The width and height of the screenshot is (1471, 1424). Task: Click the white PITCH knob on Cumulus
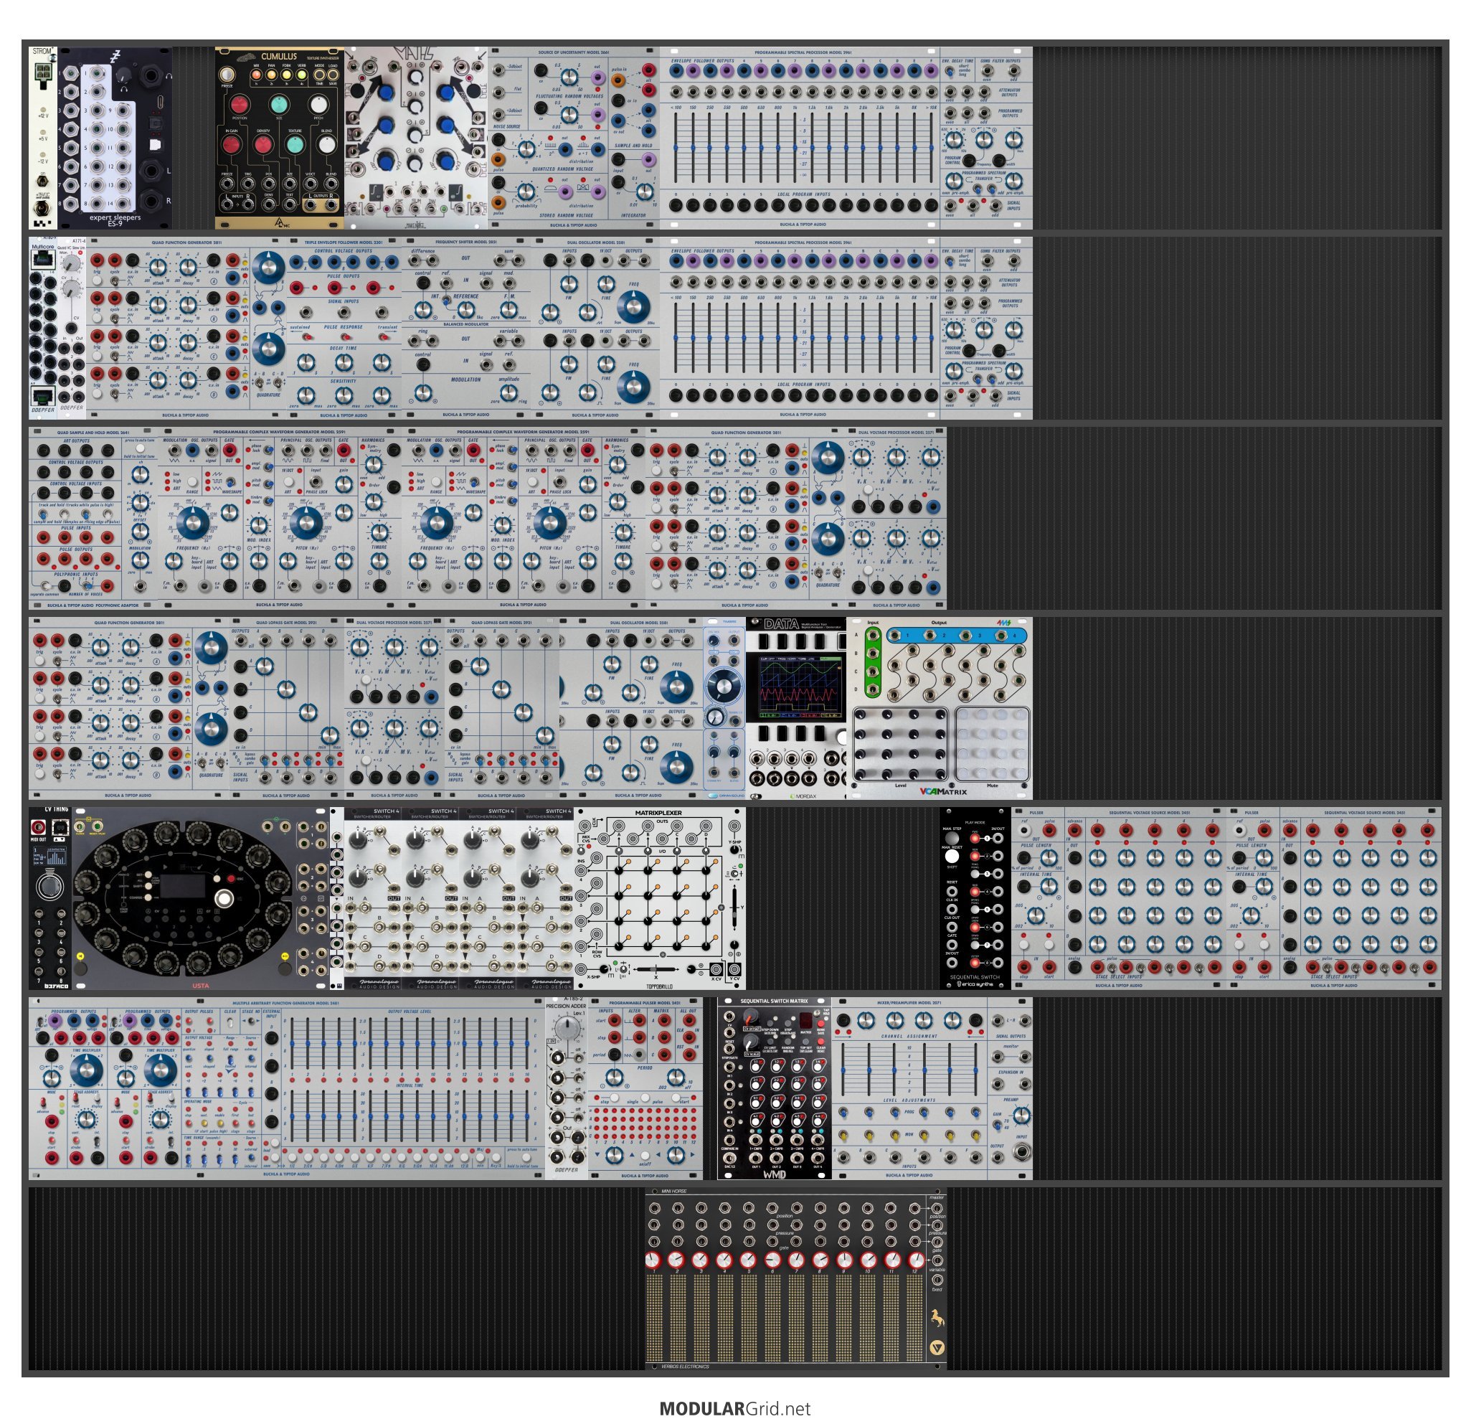(319, 104)
